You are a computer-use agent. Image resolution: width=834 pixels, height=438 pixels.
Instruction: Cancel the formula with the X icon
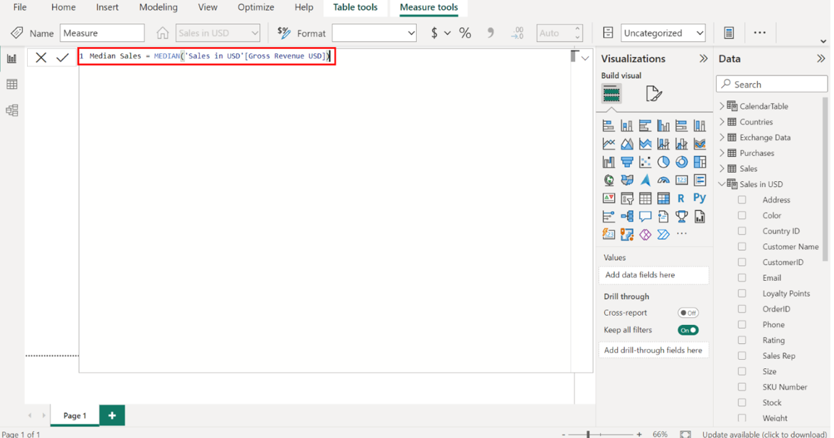(x=41, y=58)
